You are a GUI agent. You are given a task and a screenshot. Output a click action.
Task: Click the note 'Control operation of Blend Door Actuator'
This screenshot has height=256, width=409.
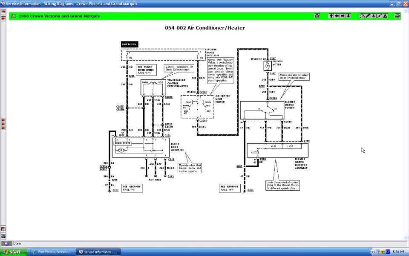pyautogui.click(x=179, y=68)
